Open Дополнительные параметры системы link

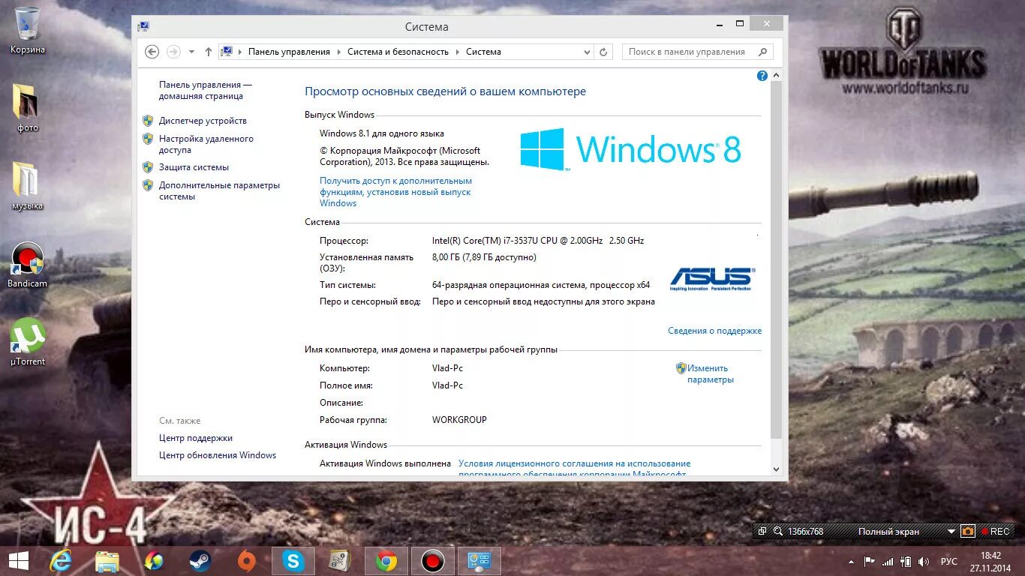click(219, 190)
